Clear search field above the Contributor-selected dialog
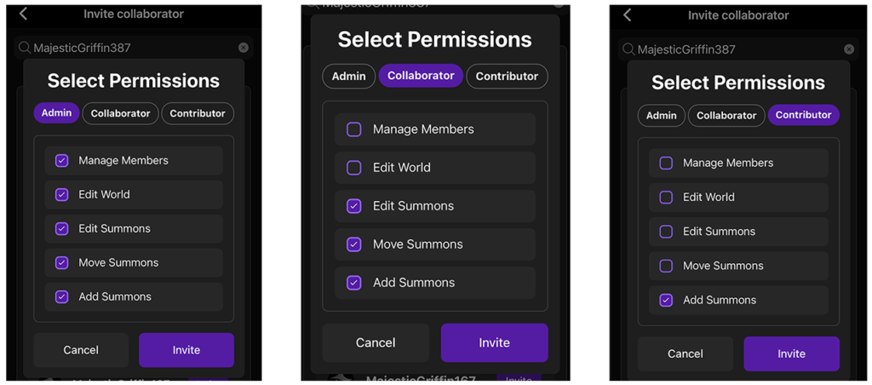872x385 pixels. click(849, 49)
